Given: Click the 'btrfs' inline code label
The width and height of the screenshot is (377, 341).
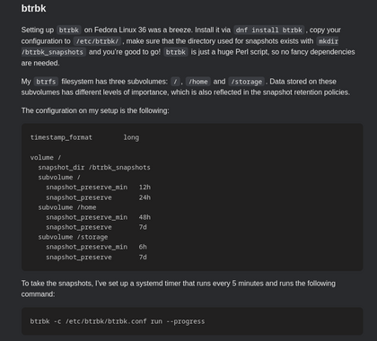Looking at the screenshot, I should [46, 82].
